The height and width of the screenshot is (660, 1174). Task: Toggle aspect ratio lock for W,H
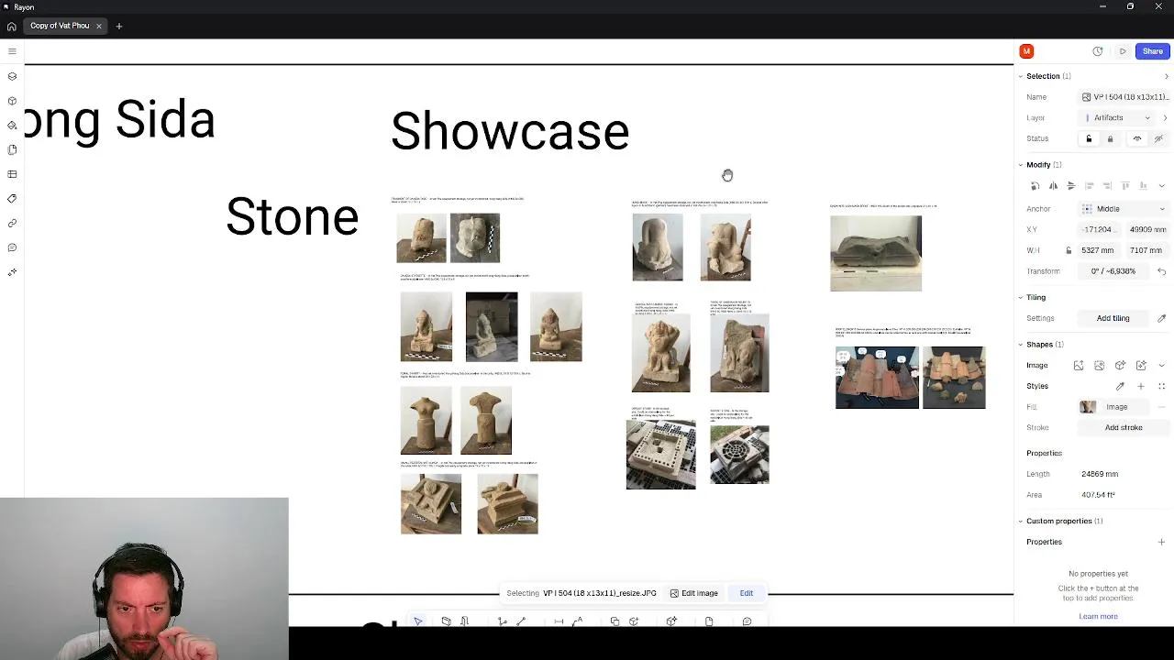coord(1069,250)
